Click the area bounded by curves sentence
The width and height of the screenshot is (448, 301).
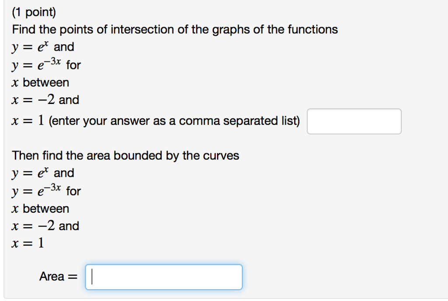[x=125, y=155]
